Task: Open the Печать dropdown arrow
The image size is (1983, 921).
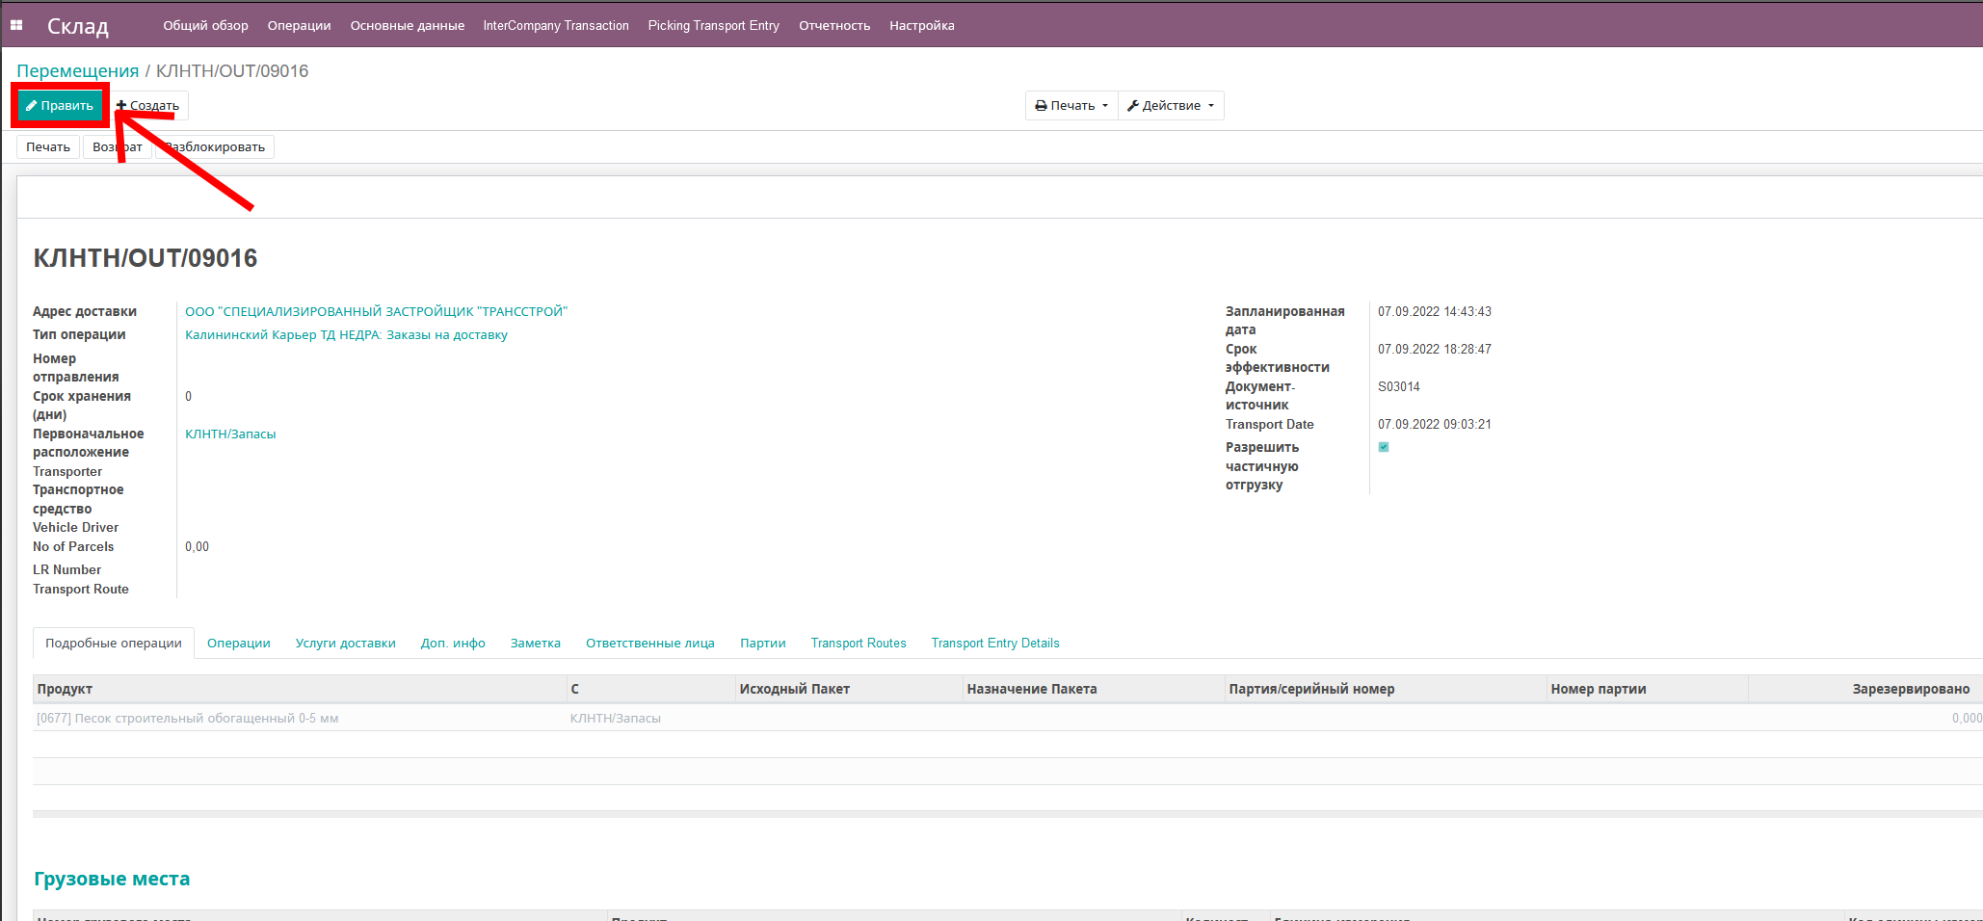Action: (x=1104, y=105)
